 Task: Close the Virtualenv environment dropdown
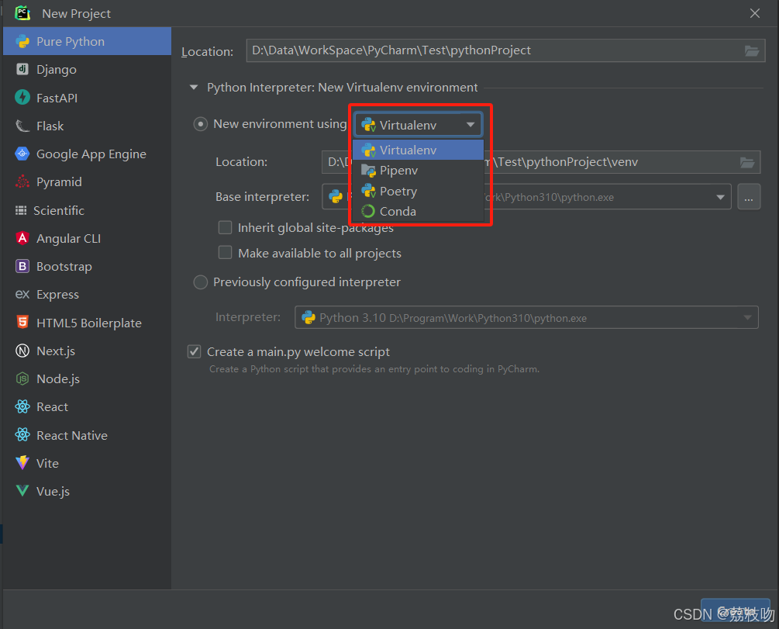(x=471, y=125)
